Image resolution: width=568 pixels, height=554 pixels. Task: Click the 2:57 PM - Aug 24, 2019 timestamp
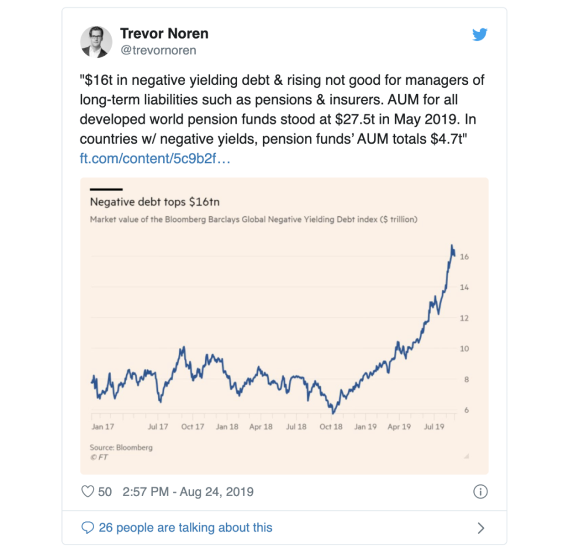click(188, 491)
